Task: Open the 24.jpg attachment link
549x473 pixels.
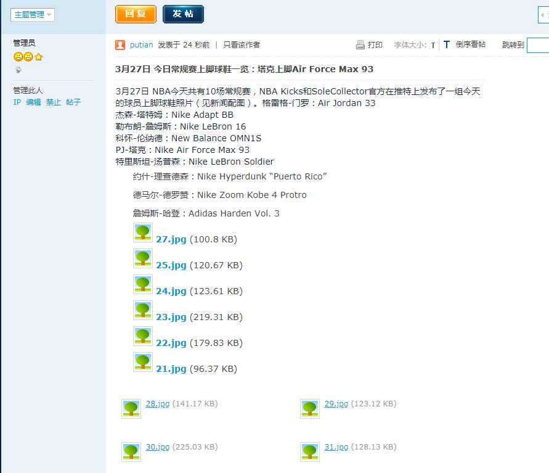Action: pos(171,291)
